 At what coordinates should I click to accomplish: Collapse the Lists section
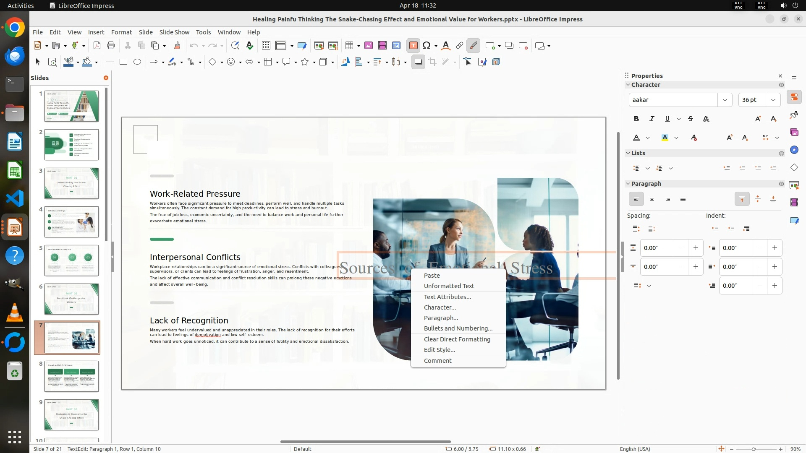click(x=628, y=153)
